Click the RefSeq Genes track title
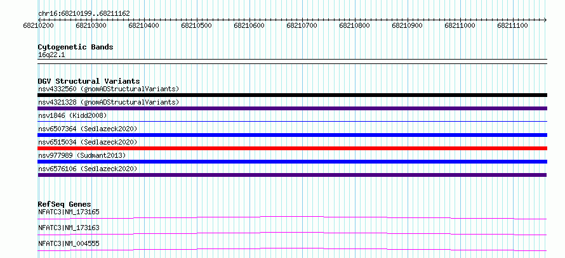The height and width of the screenshot is (258, 565). pyautogui.click(x=65, y=204)
